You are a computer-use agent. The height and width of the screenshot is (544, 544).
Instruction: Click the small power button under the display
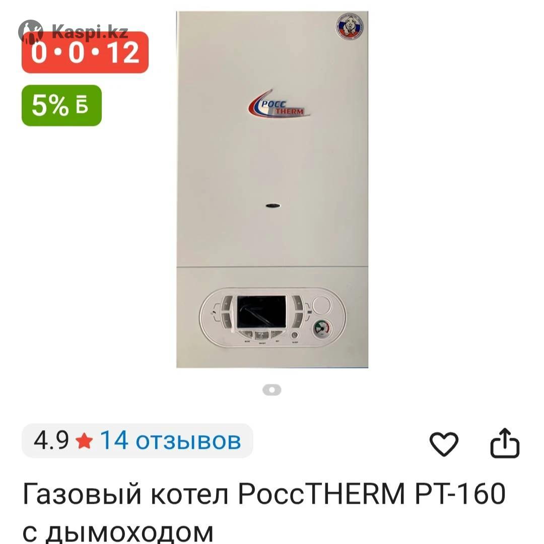pyautogui.click(x=294, y=335)
